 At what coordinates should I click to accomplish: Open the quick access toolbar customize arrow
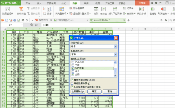[x=32, y=20]
